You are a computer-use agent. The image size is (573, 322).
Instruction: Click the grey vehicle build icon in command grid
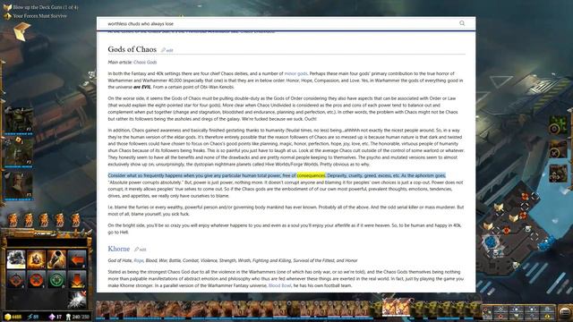coord(16,259)
